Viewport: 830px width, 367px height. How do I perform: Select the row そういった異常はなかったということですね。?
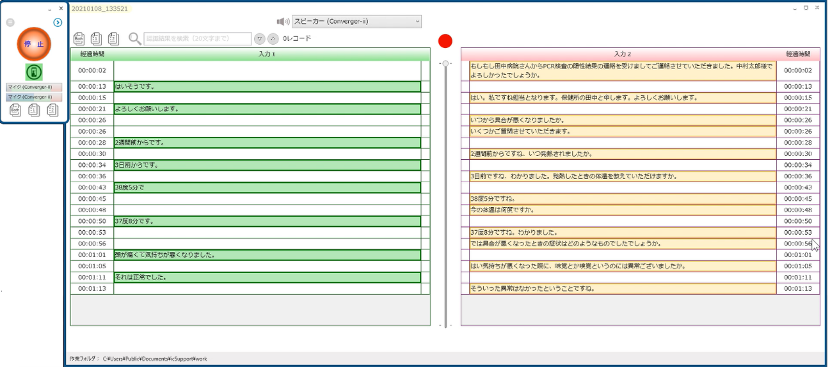tap(623, 288)
